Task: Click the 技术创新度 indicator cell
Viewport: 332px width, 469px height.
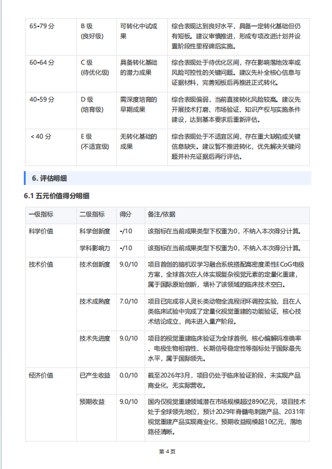Action: click(96, 276)
